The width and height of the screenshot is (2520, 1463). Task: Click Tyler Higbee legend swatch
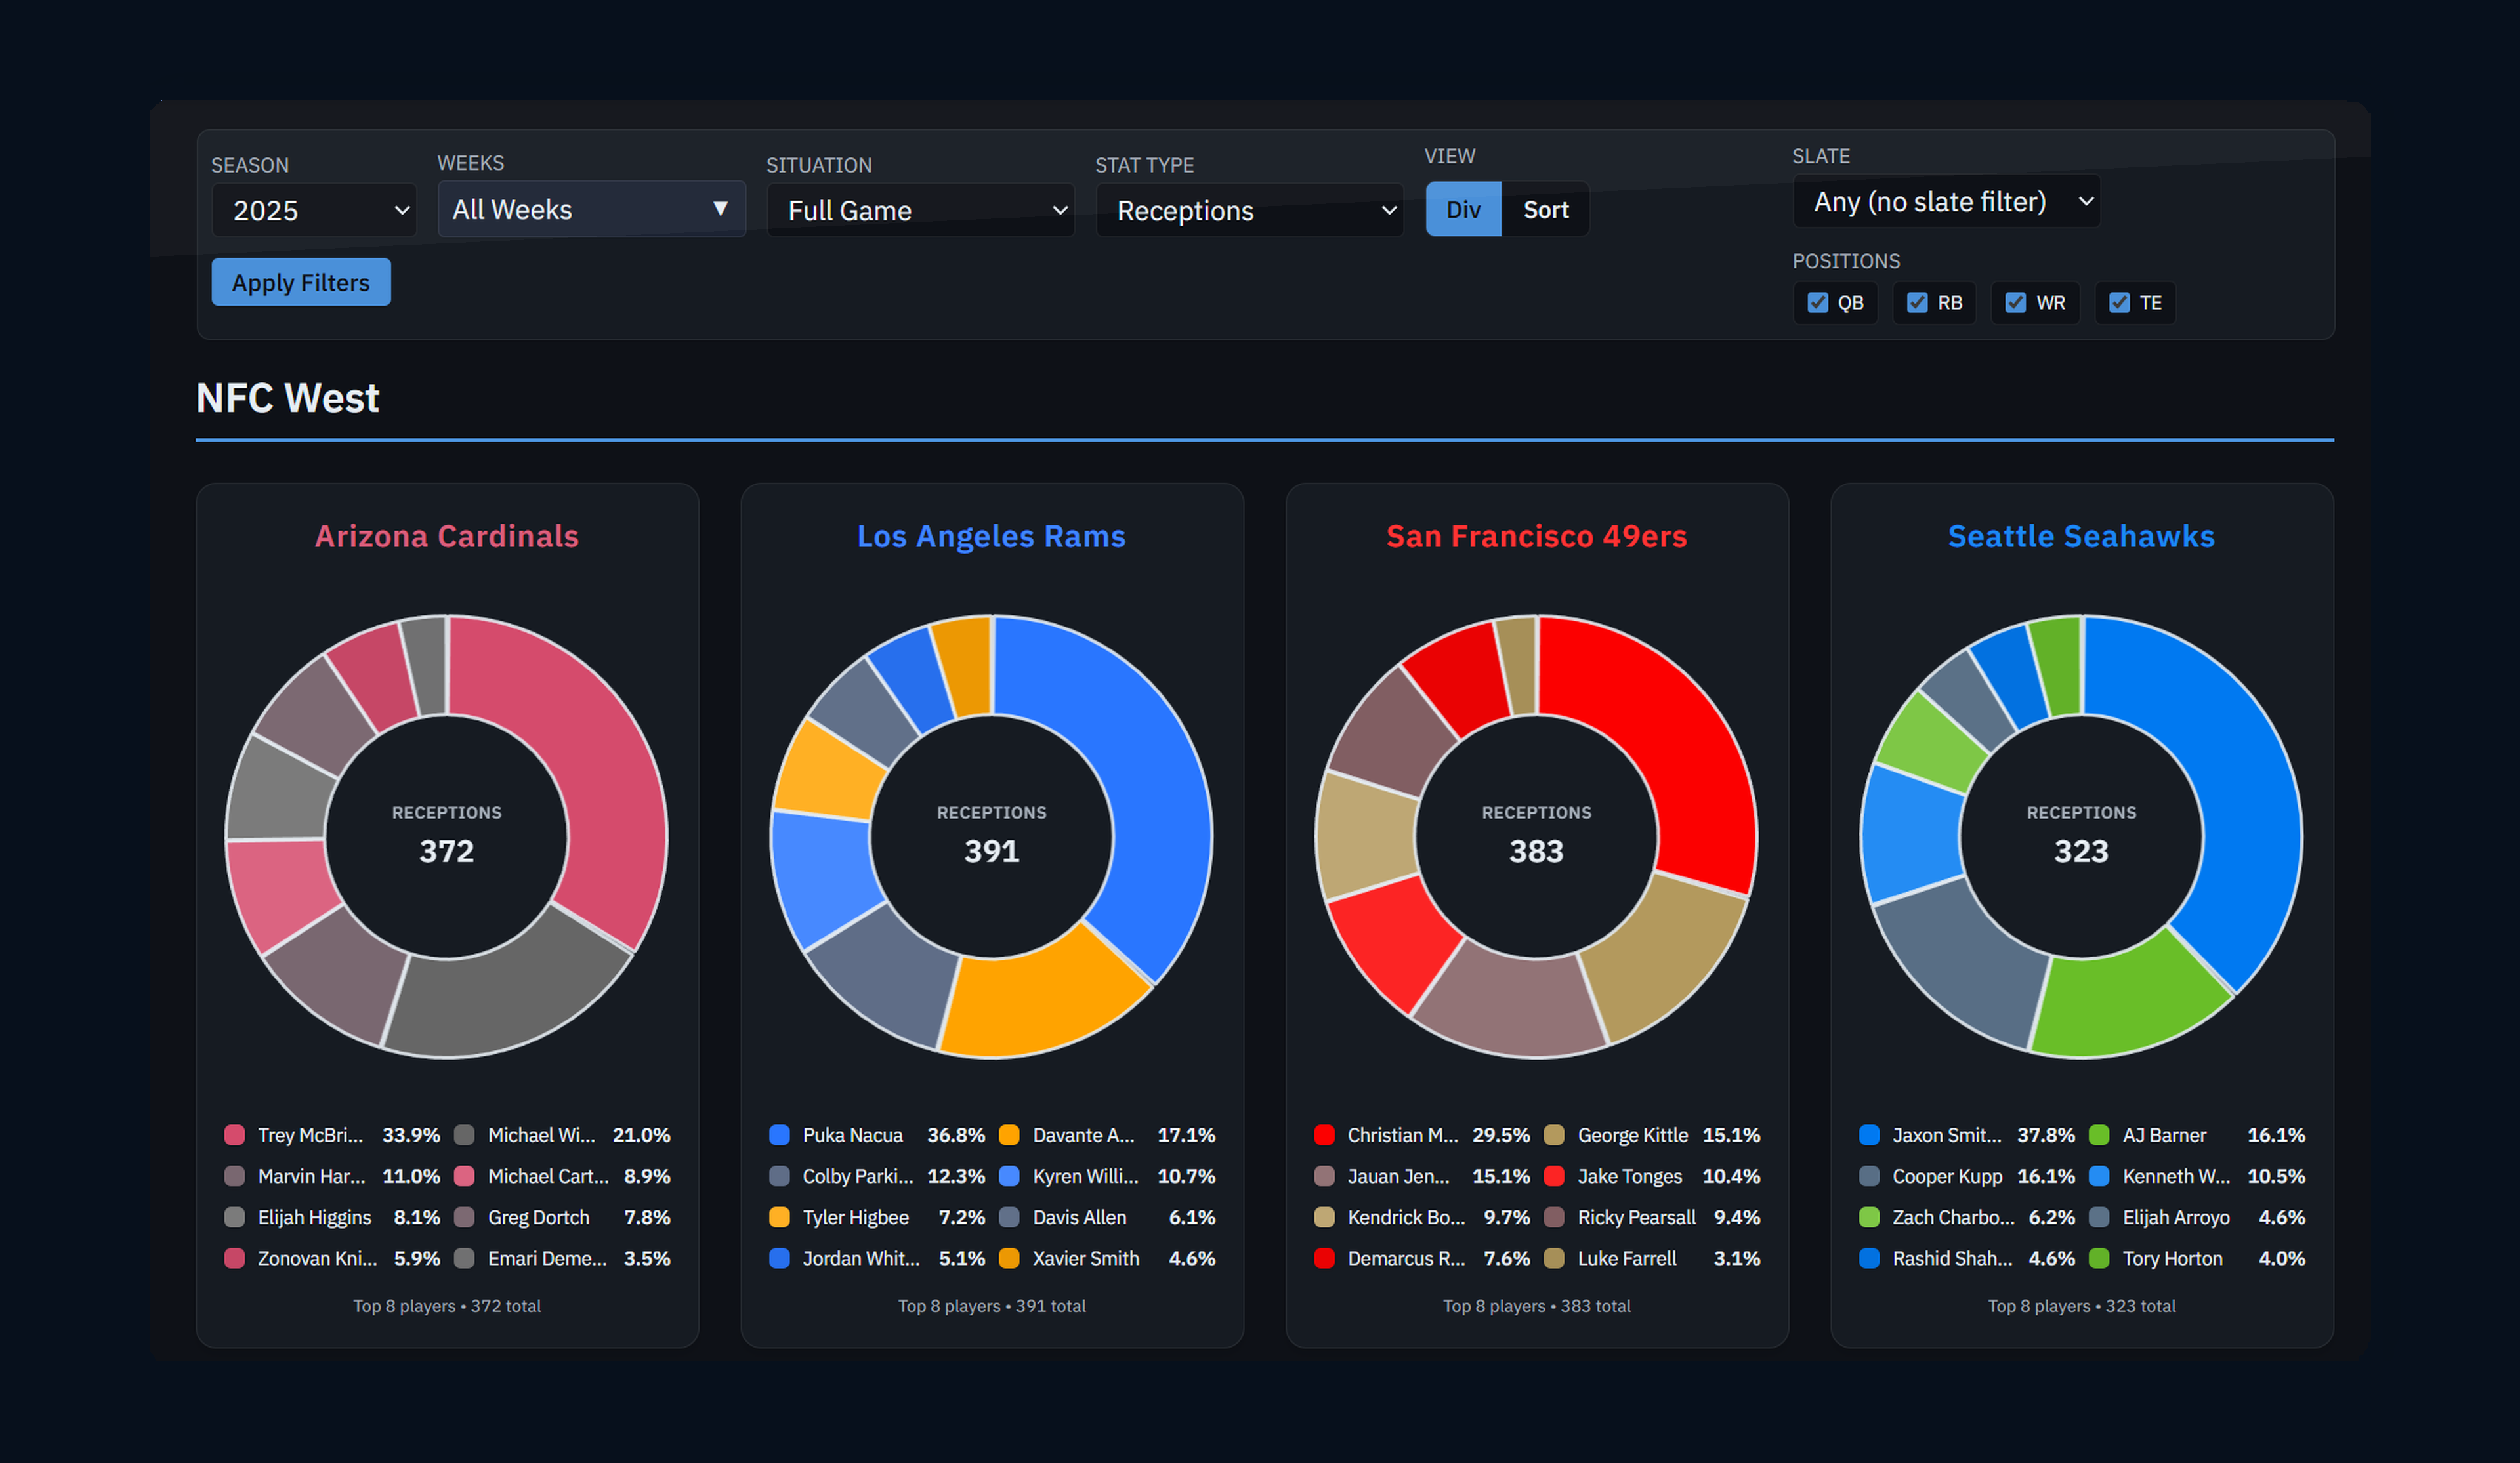780,1217
